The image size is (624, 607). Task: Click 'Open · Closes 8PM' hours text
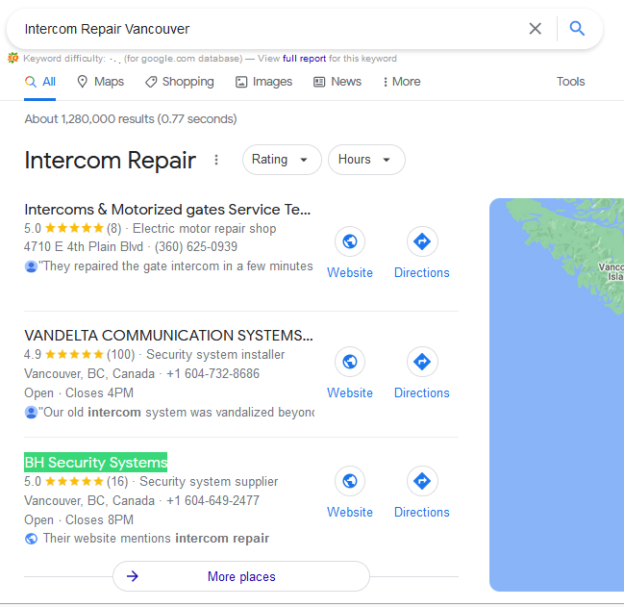79,519
